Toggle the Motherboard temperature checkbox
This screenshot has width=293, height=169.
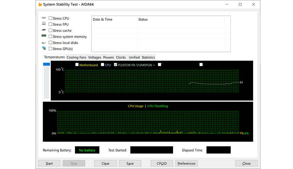point(77,65)
